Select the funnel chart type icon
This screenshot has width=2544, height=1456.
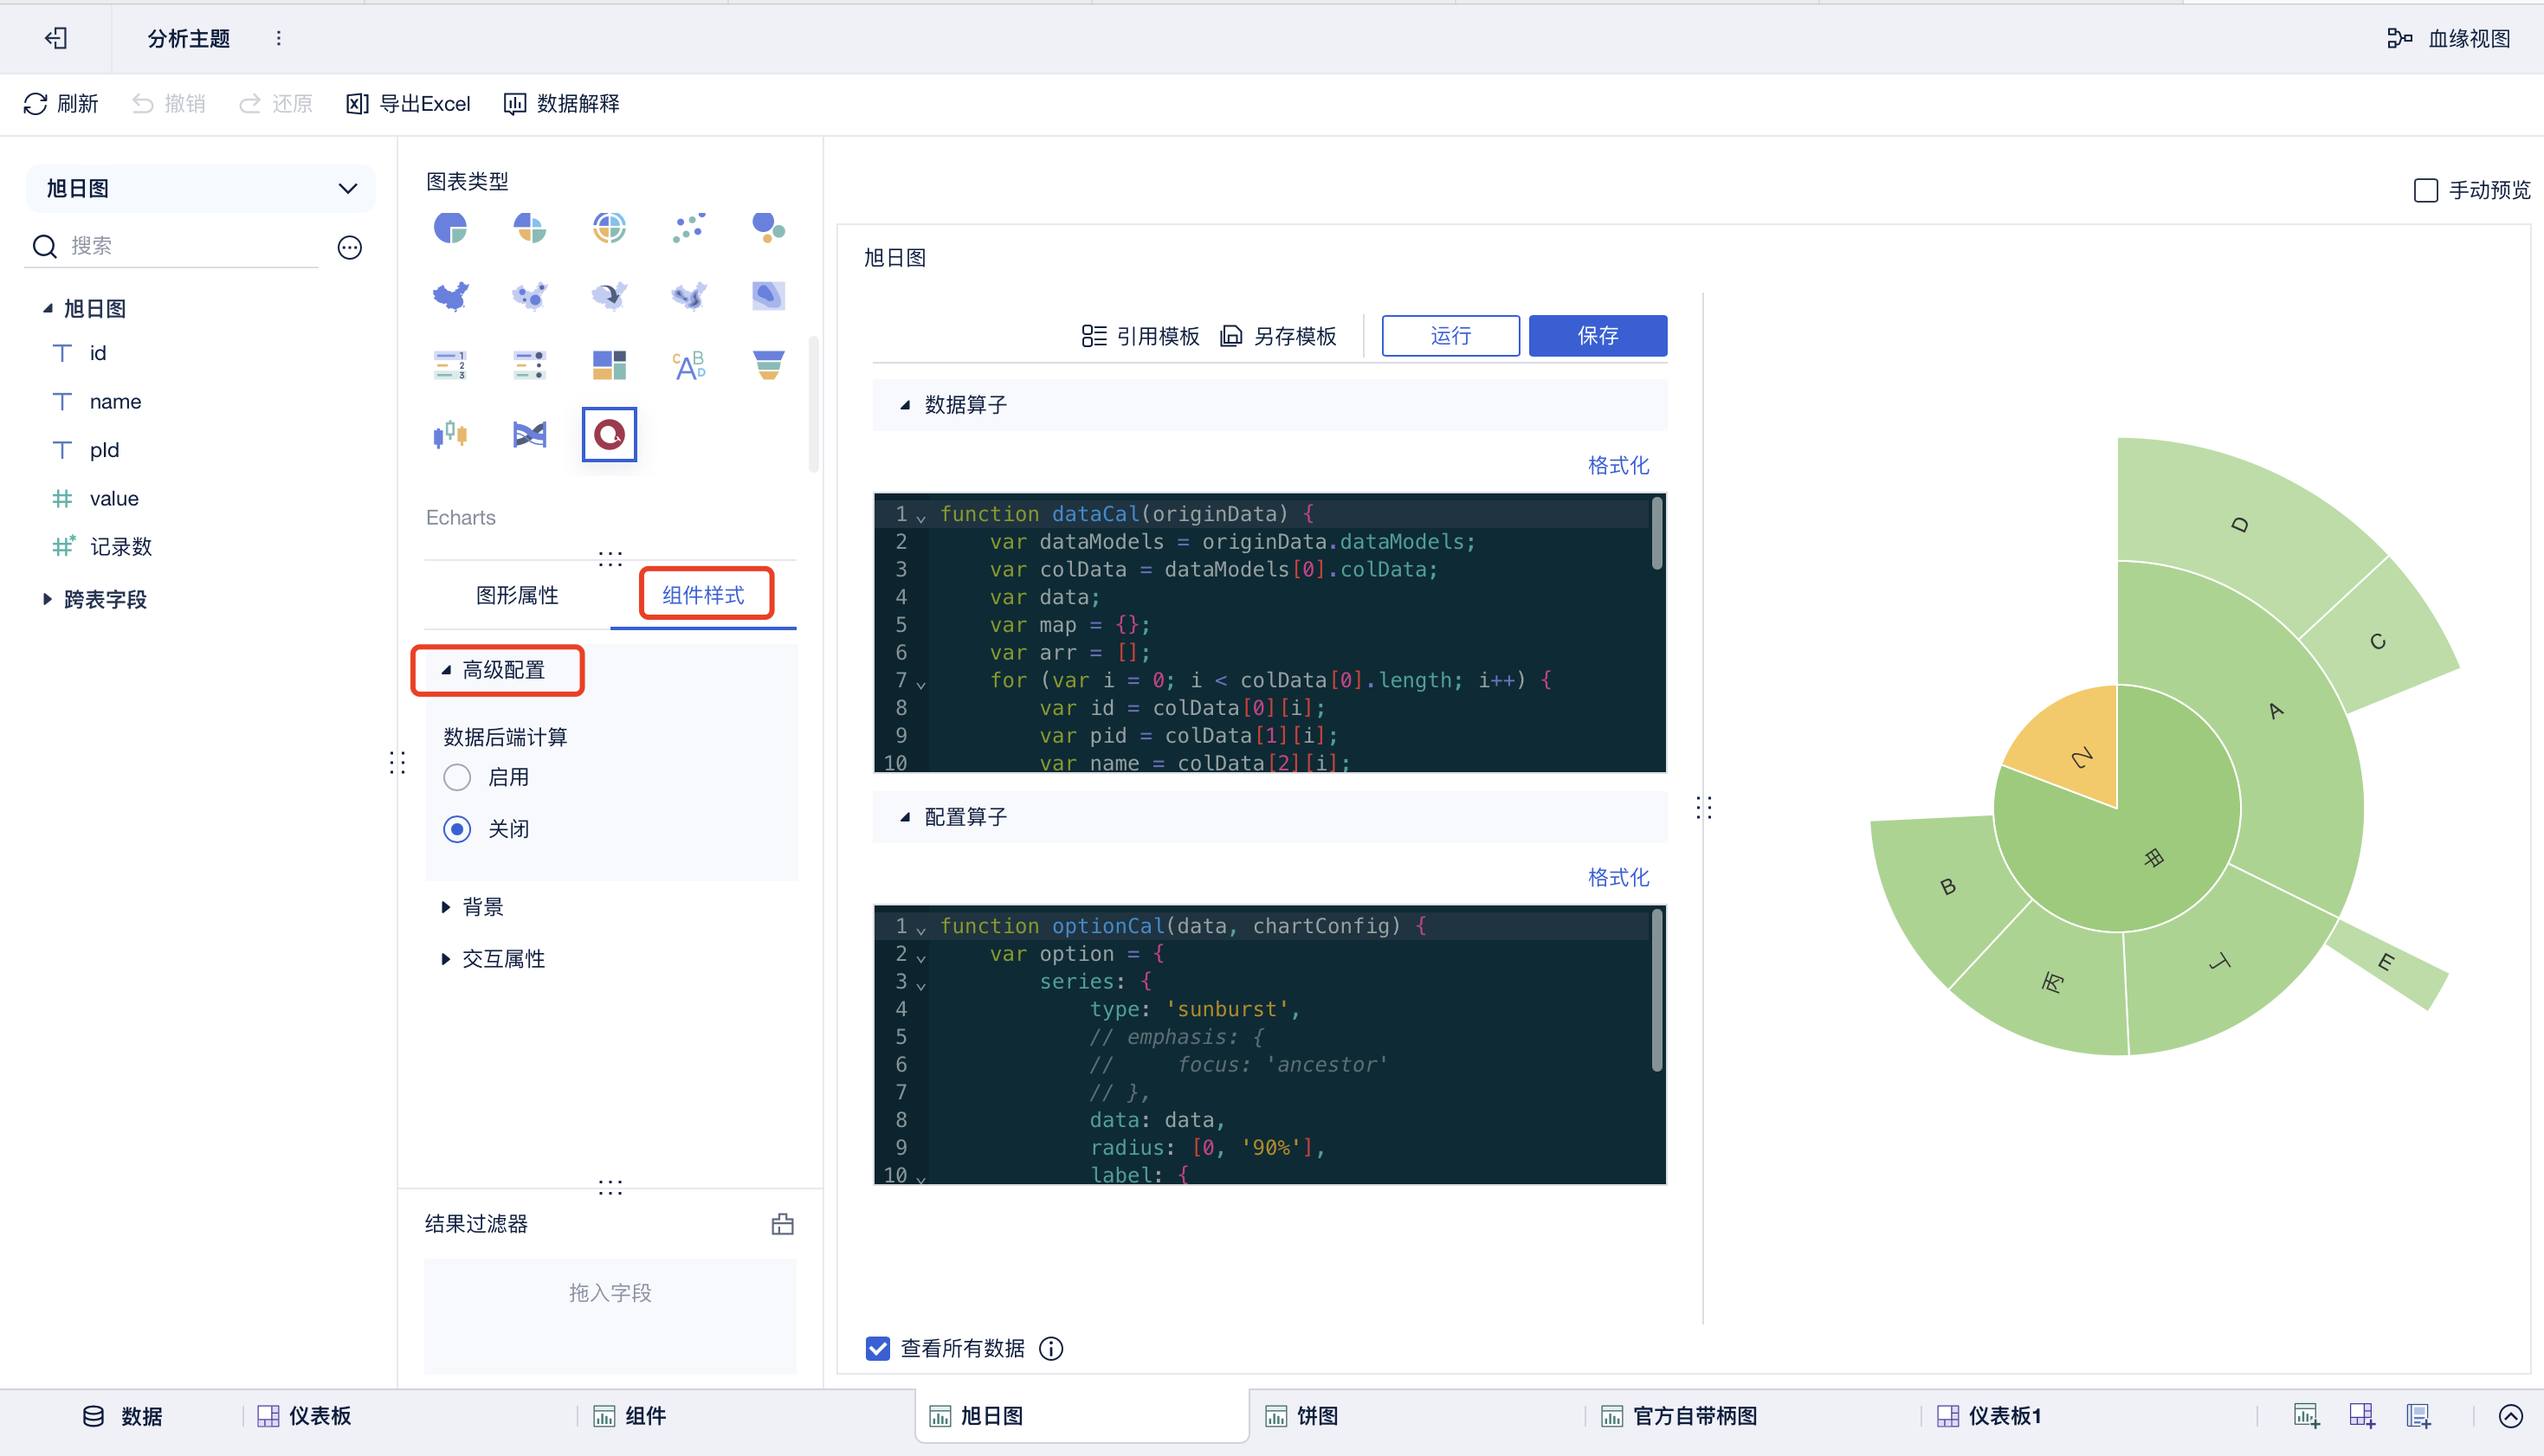click(x=768, y=365)
